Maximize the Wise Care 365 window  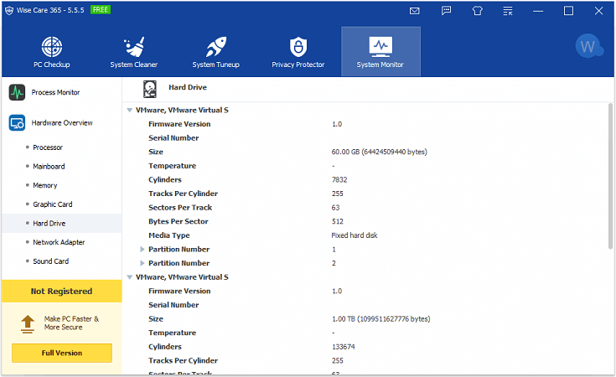tap(568, 11)
